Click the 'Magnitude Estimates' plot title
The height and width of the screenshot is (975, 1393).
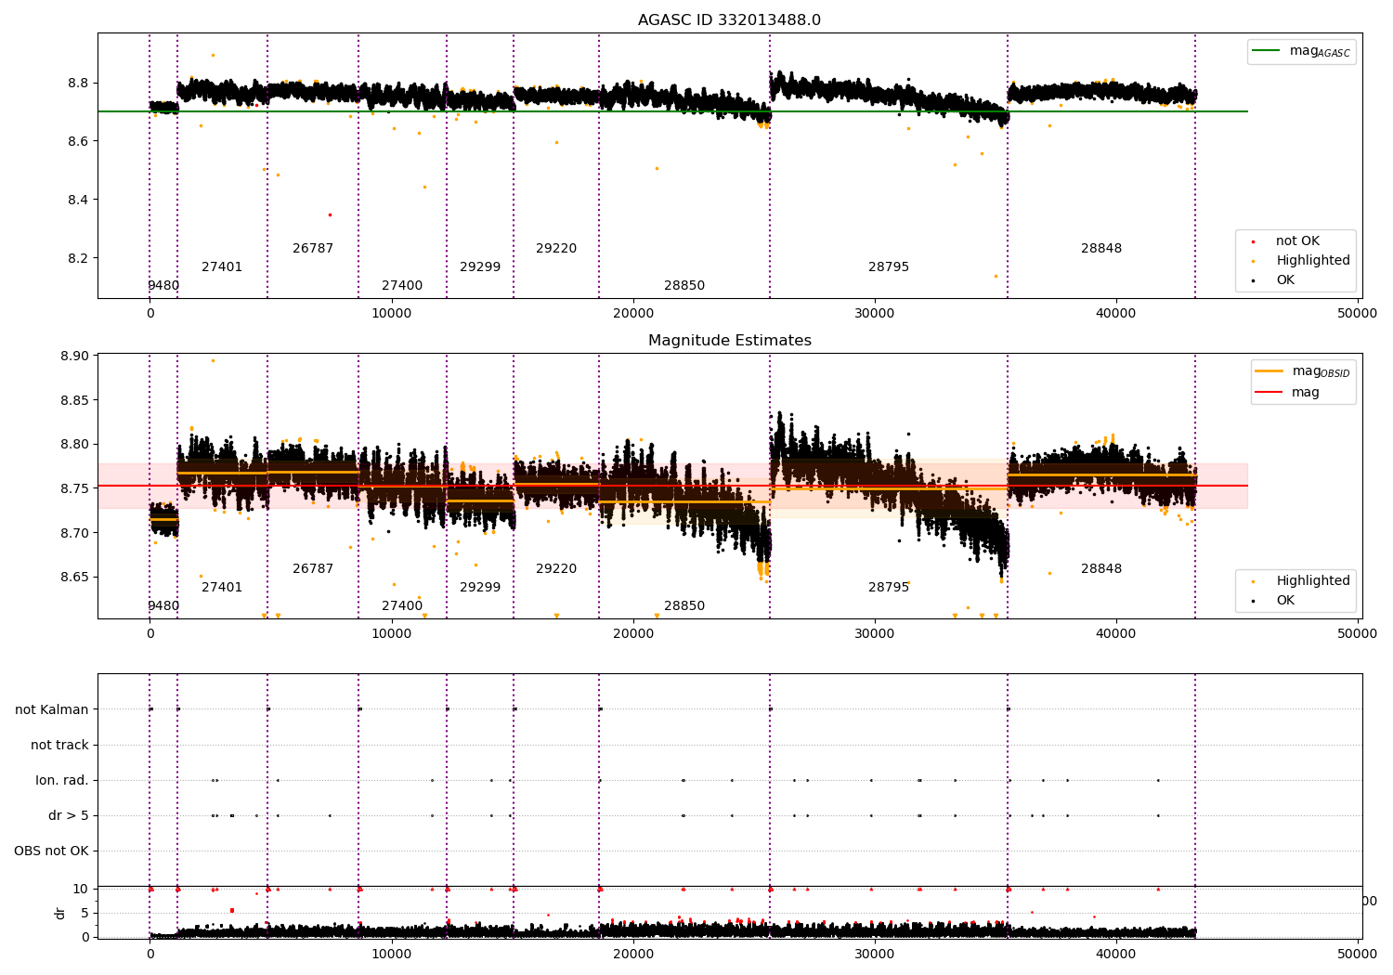pyautogui.click(x=729, y=341)
